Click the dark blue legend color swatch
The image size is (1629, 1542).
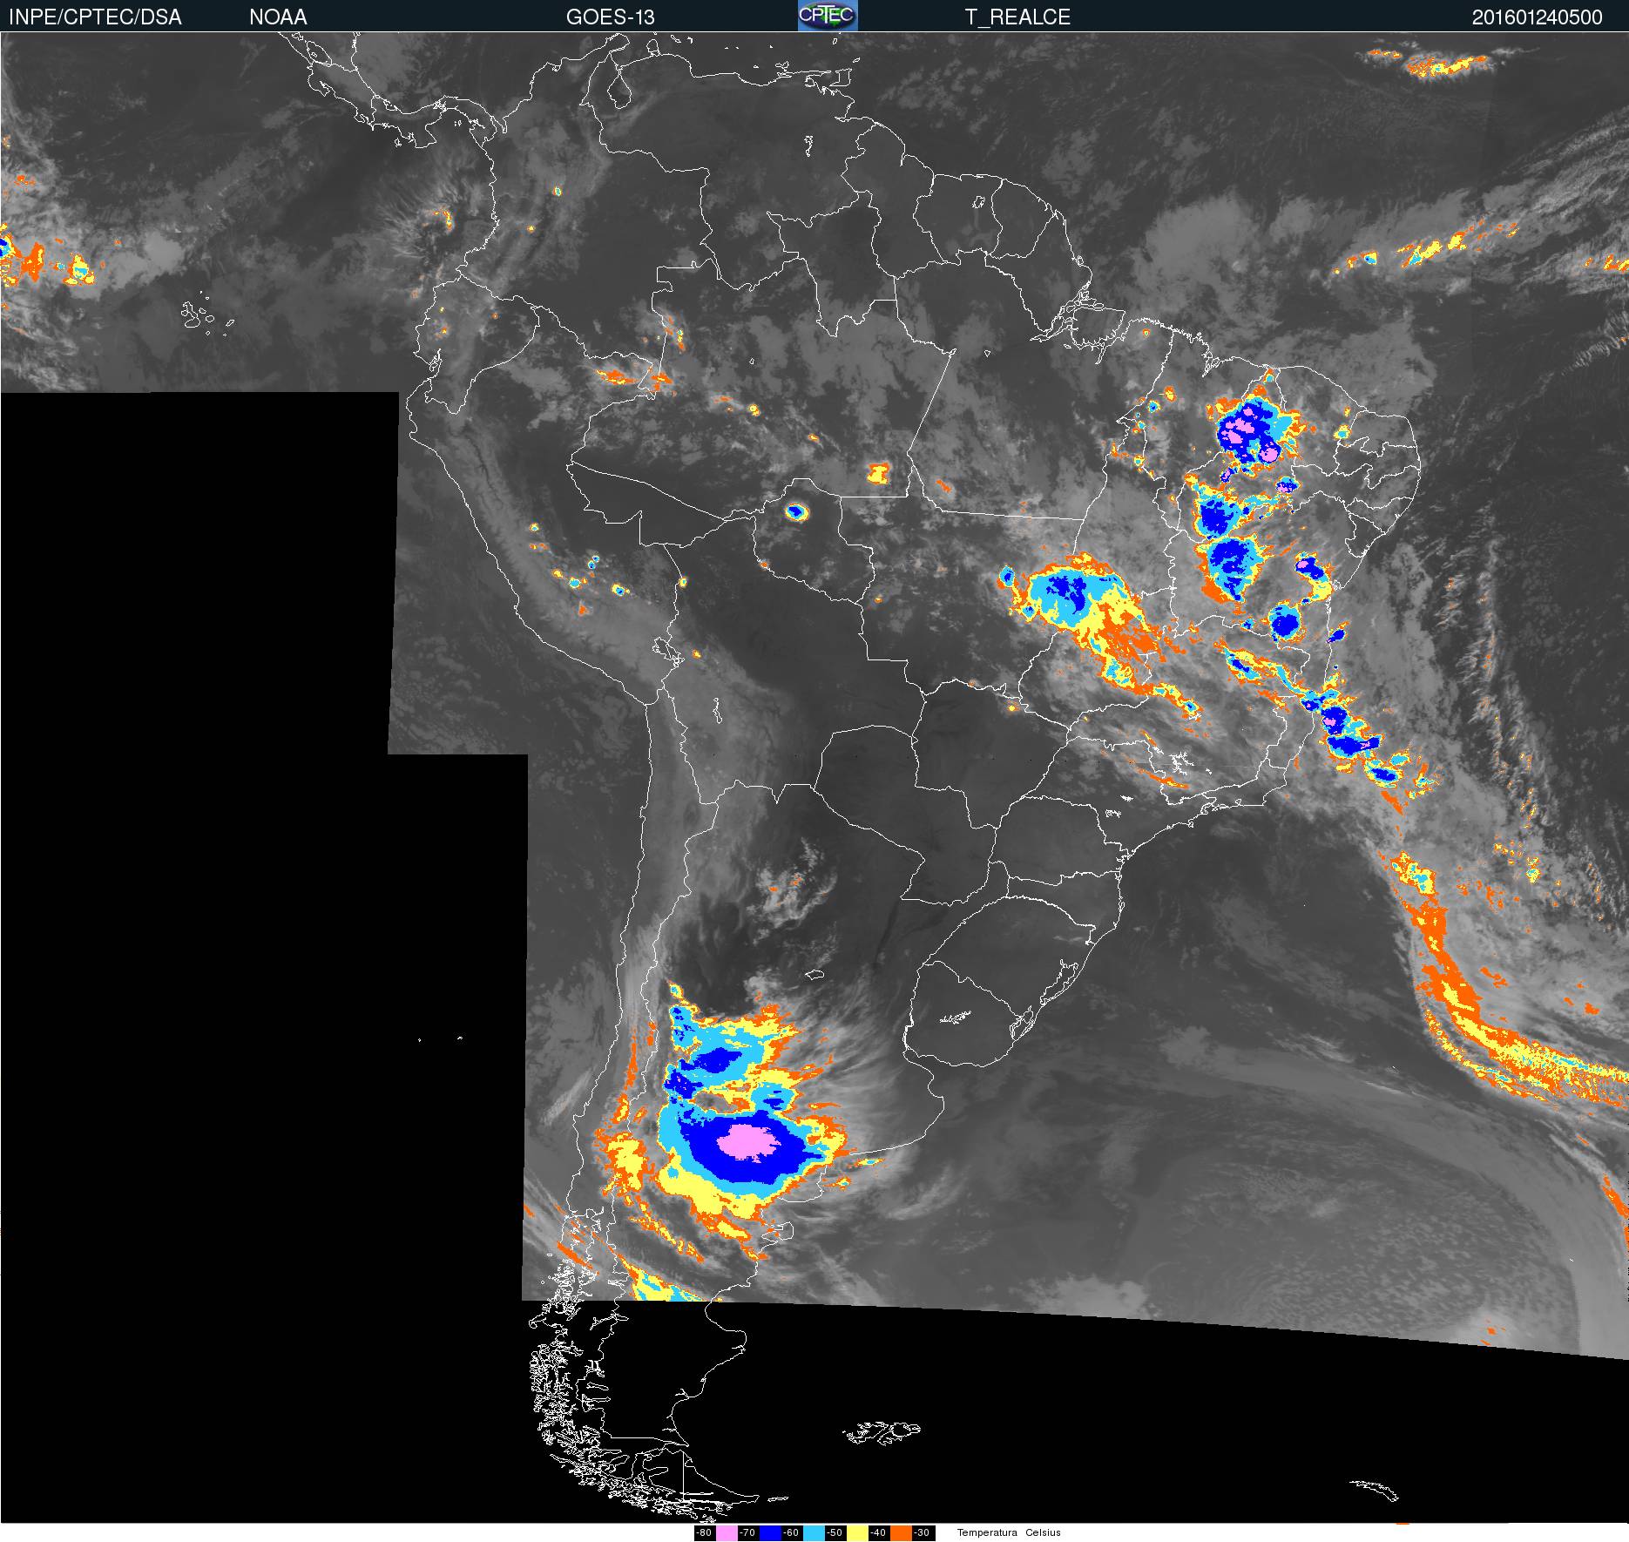[770, 1533]
